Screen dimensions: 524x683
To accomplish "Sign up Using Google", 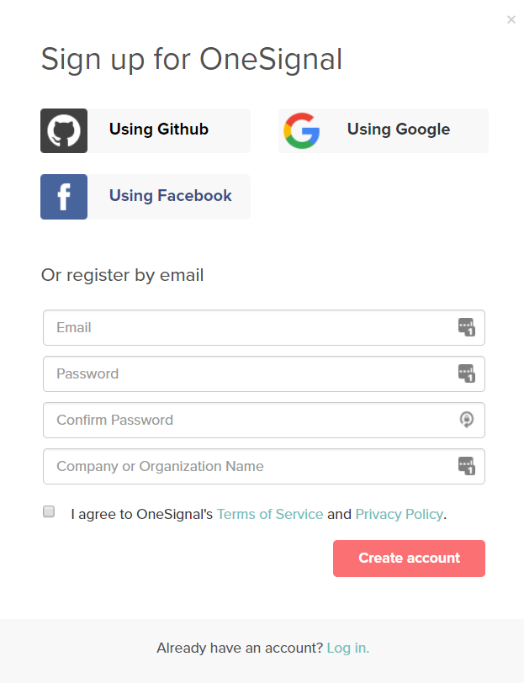I will click(398, 130).
